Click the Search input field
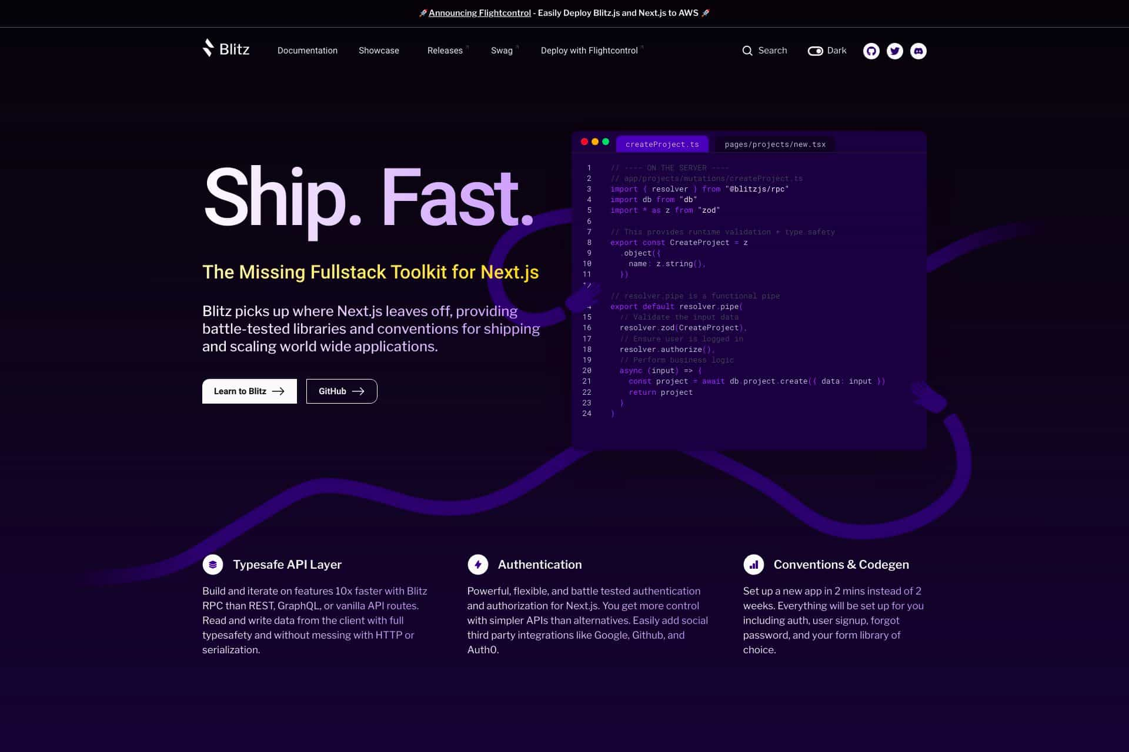This screenshot has height=752, width=1129. pyautogui.click(x=764, y=51)
